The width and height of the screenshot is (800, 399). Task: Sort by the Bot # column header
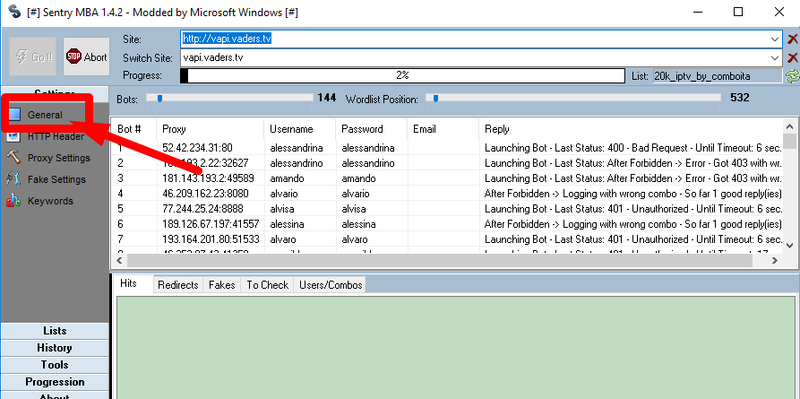(x=133, y=129)
